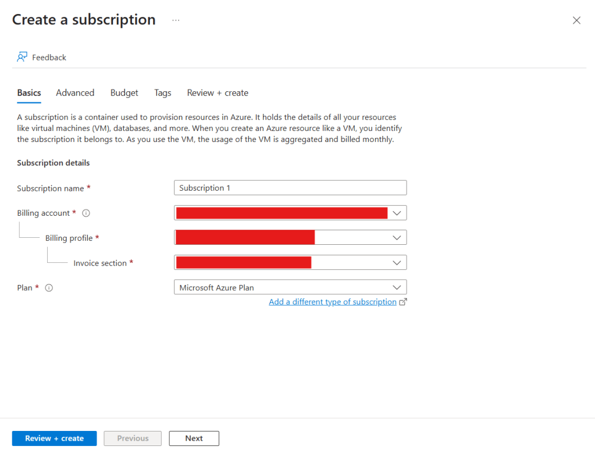The width and height of the screenshot is (595, 453).
Task: Click the Create a subscription title
Action: 84,20
